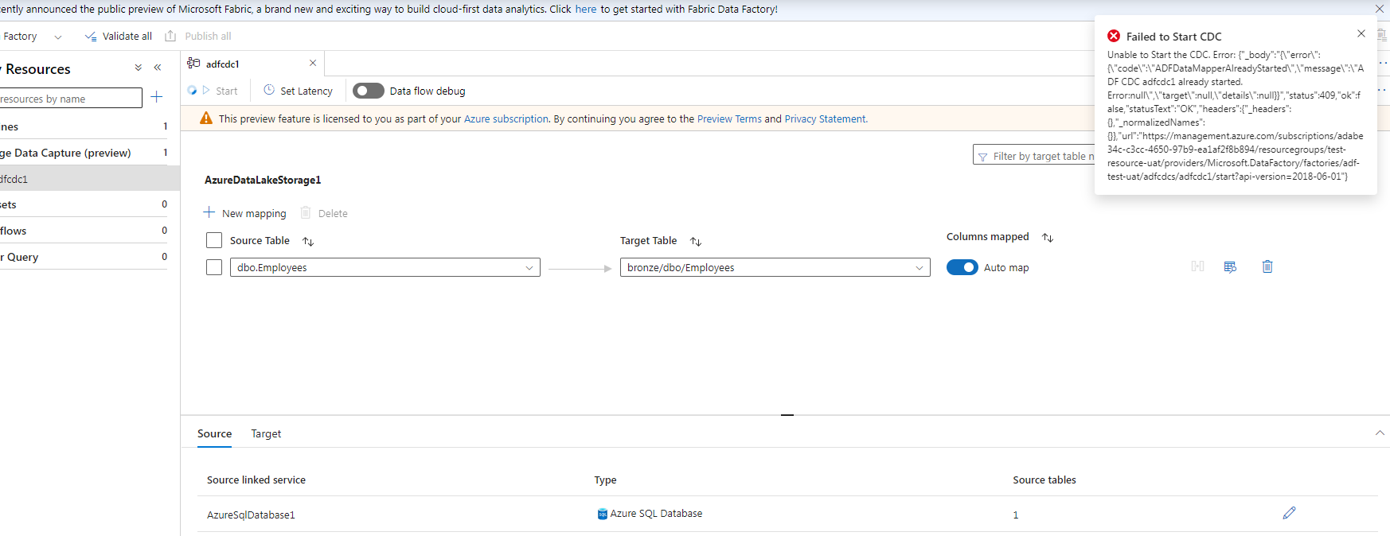This screenshot has width=1390, height=536.
Task: Click the column mapping icon for Employees row
Action: [x=1197, y=266]
